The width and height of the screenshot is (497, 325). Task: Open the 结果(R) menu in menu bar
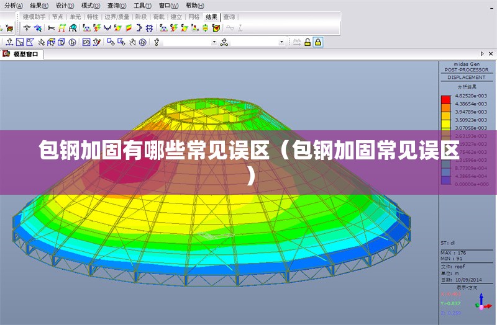click(x=39, y=6)
